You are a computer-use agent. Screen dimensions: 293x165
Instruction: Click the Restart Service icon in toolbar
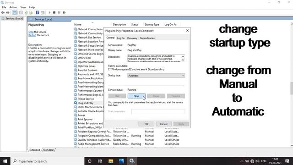point(64,12)
